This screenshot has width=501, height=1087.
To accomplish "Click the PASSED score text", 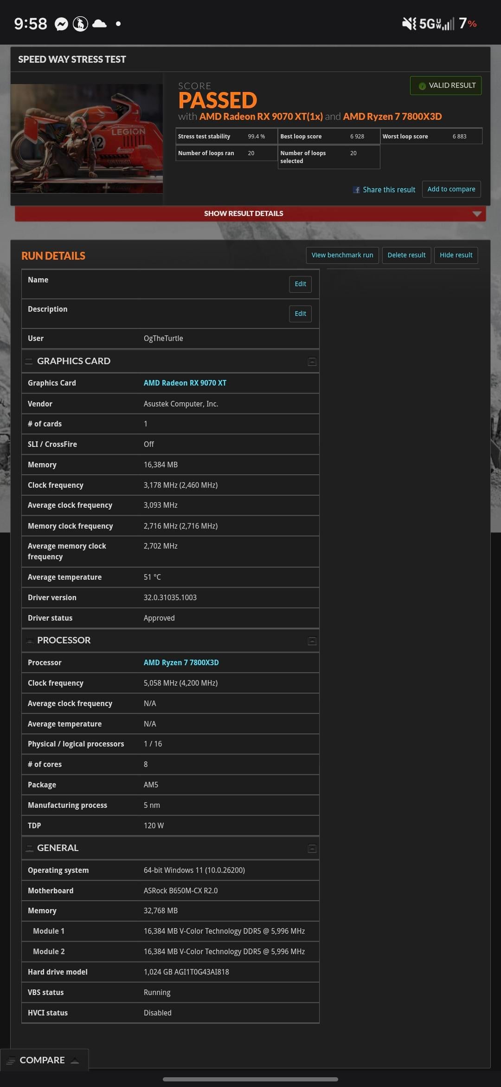I will (218, 100).
